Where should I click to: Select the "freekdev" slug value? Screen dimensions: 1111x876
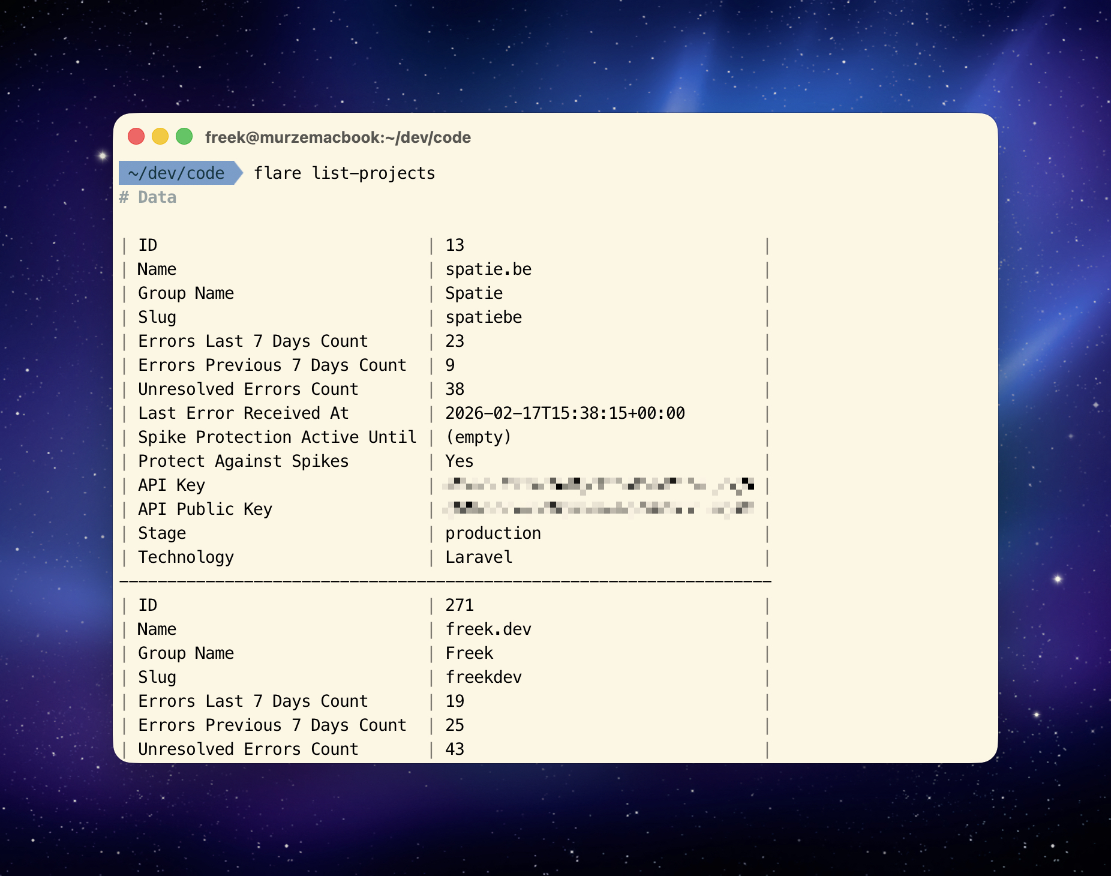pos(484,677)
